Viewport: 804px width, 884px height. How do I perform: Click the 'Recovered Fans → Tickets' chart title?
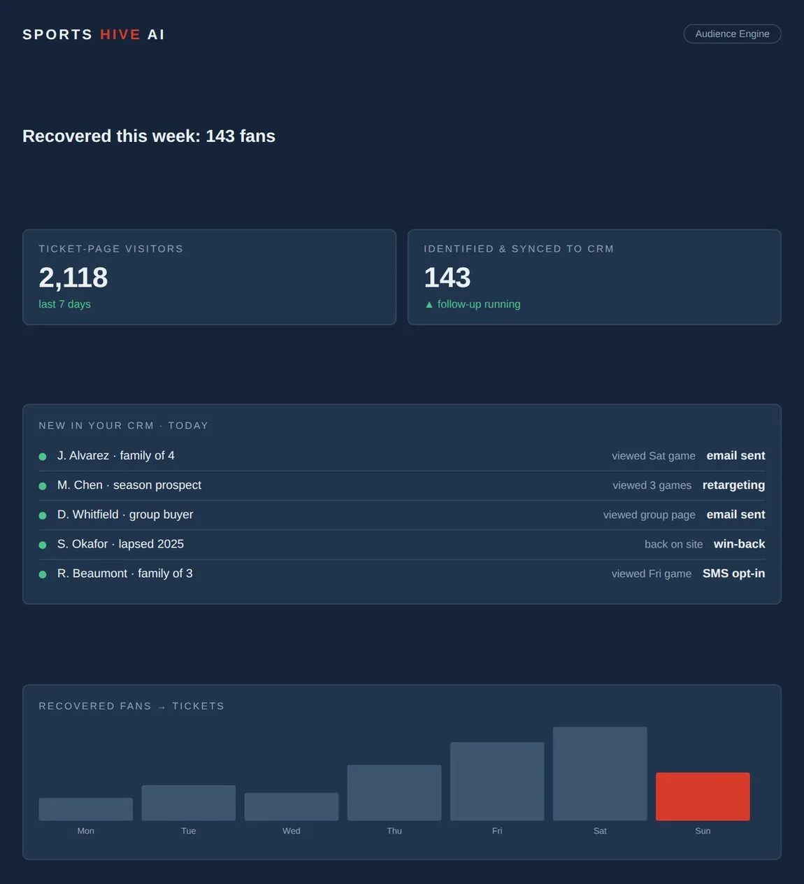(131, 706)
